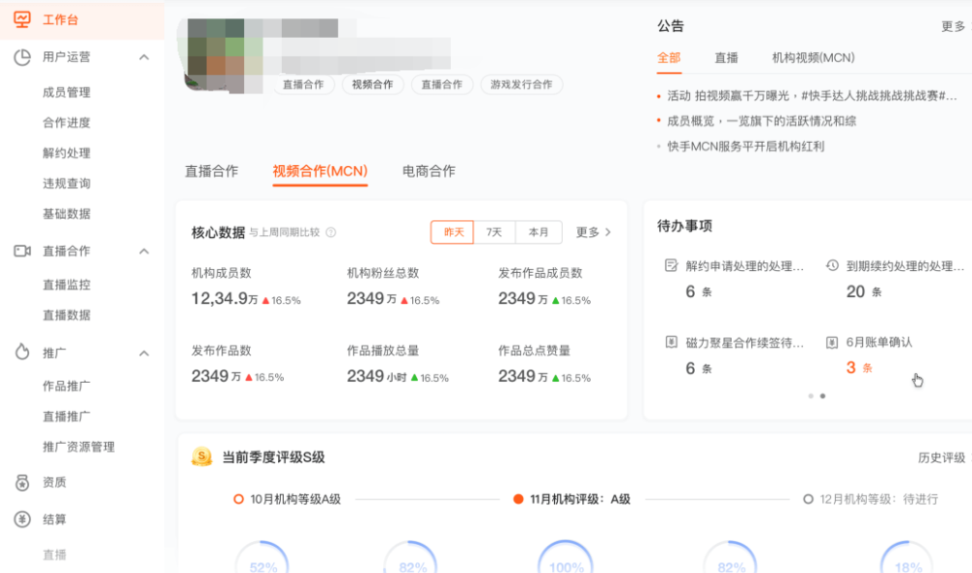Click the 用户运营 pie chart icon
972x573 pixels.
point(22,57)
